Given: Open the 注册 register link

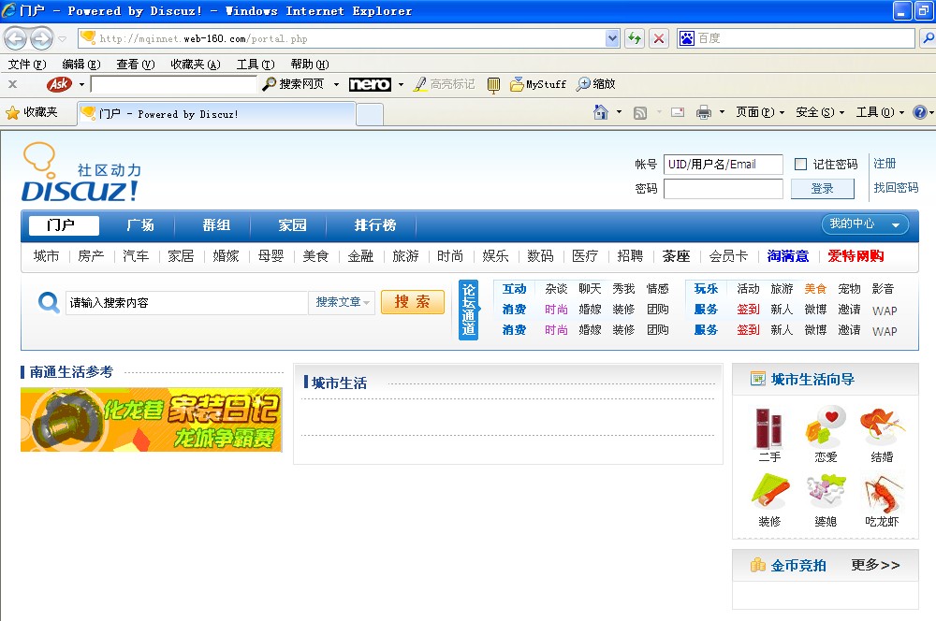Looking at the screenshot, I should 885,164.
